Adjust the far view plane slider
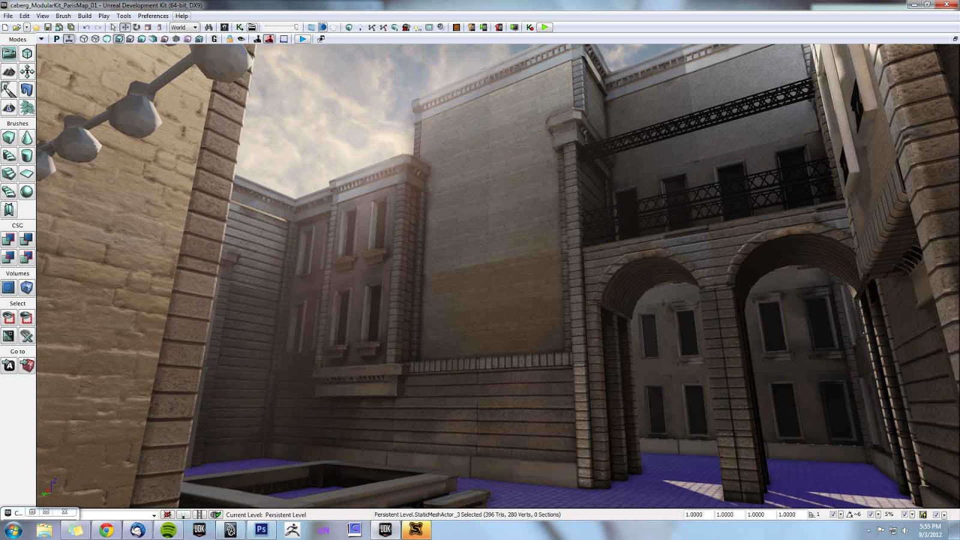 tap(281, 27)
